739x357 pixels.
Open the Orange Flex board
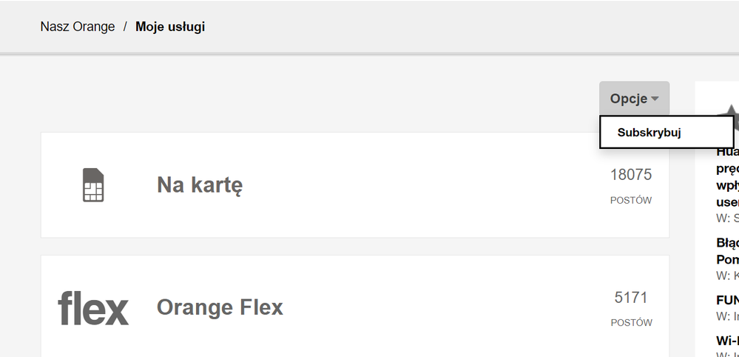[x=220, y=307]
